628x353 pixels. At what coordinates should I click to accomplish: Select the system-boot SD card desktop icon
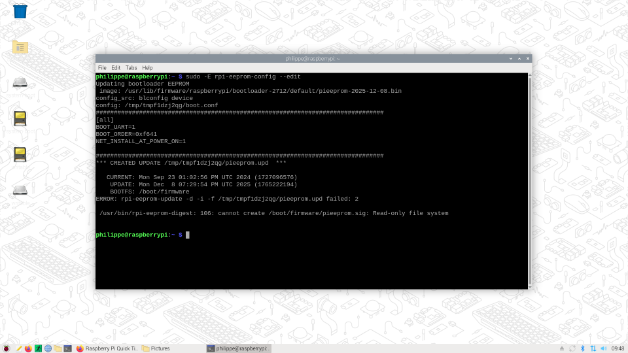point(20,118)
